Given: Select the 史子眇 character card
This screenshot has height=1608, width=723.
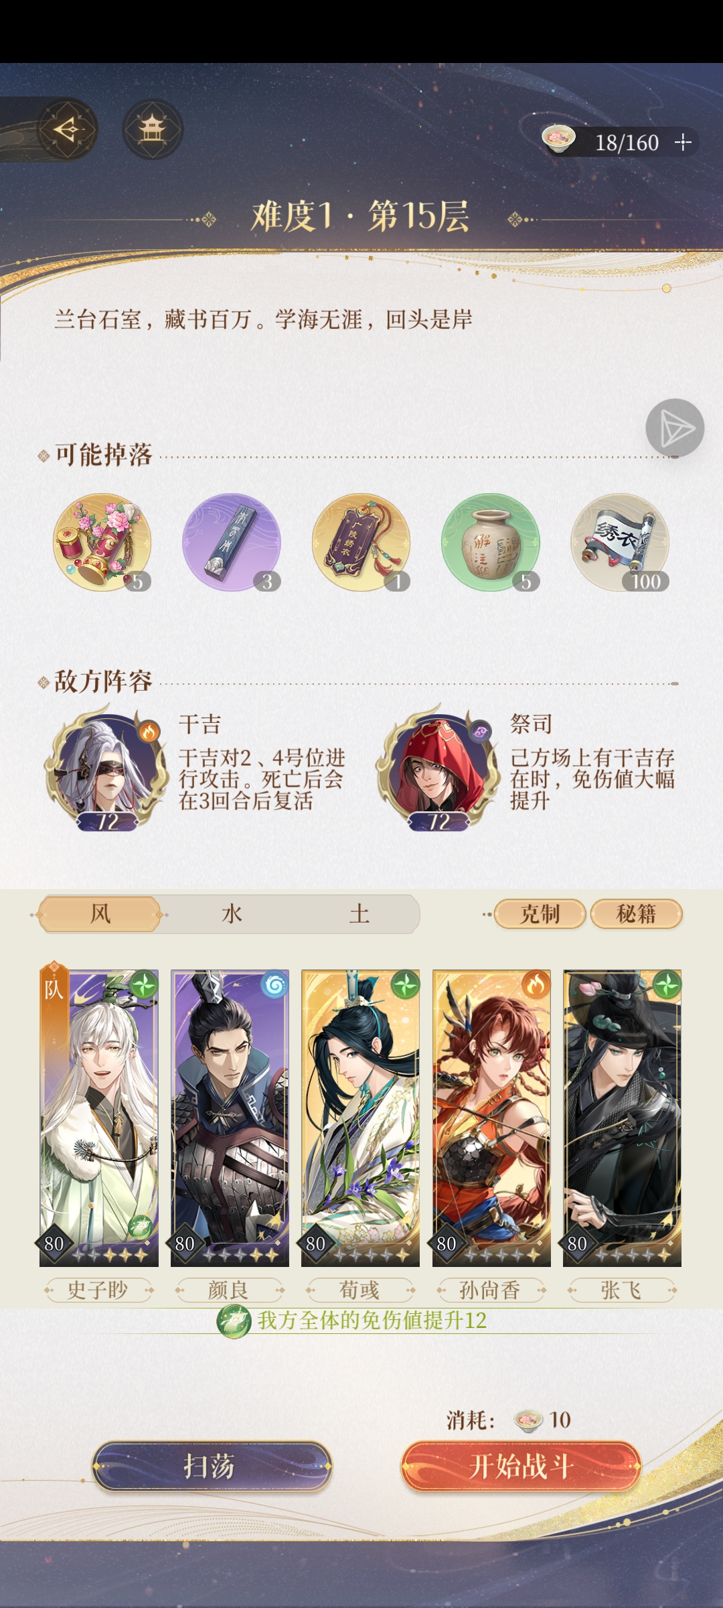Looking at the screenshot, I should (x=99, y=1118).
